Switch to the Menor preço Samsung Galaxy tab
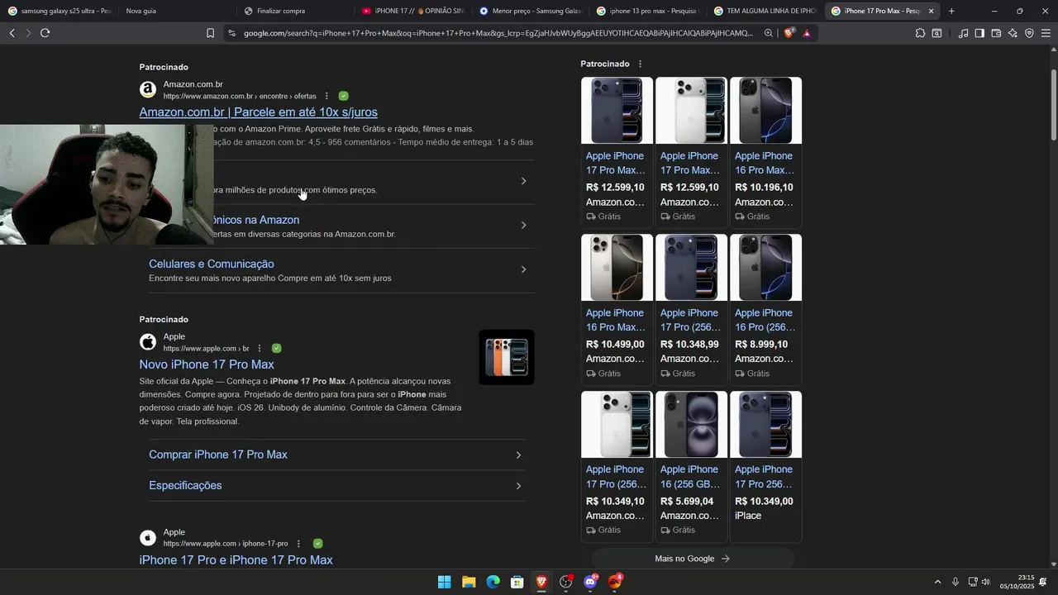 pyautogui.click(x=529, y=11)
